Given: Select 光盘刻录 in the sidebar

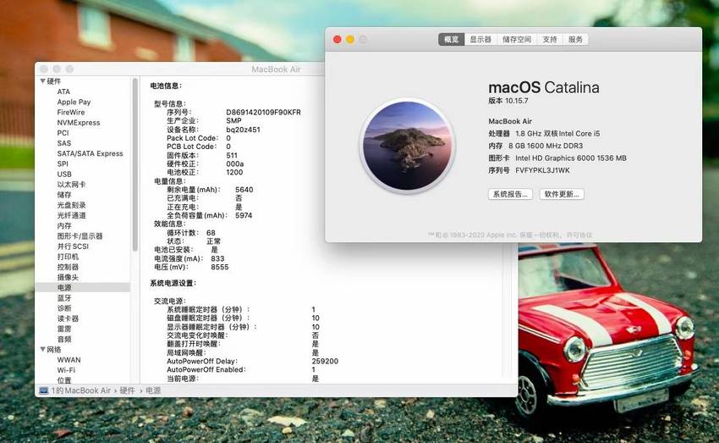Looking at the screenshot, I should tap(71, 205).
